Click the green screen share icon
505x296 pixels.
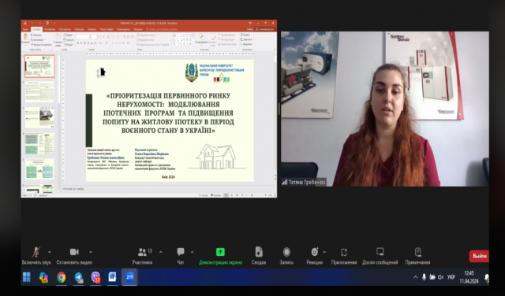[x=220, y=252]
